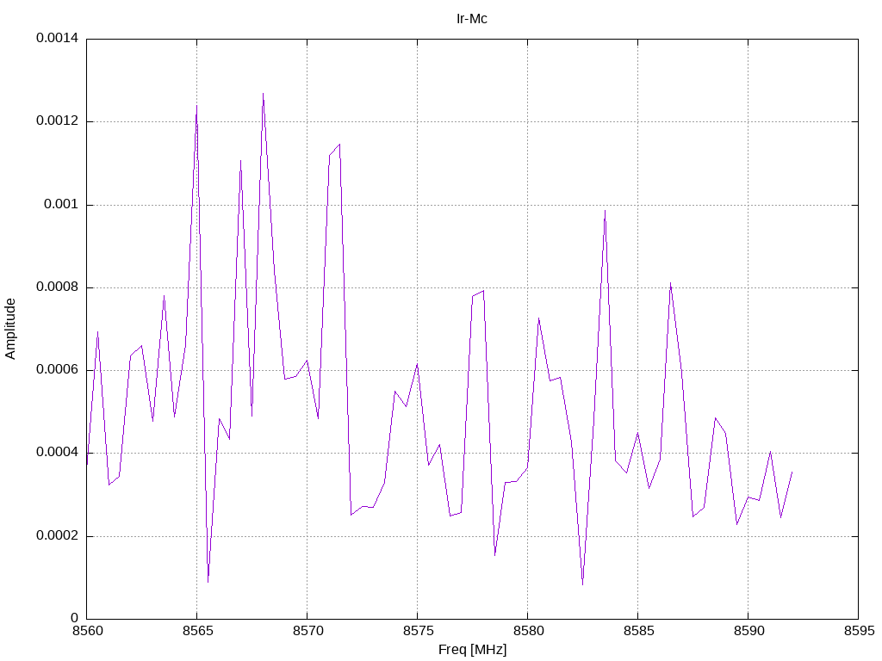The height and width of the screenshot is (661, 882).
Task: Click the 0.001 y-axis tick label
Action: coord(61,204)
